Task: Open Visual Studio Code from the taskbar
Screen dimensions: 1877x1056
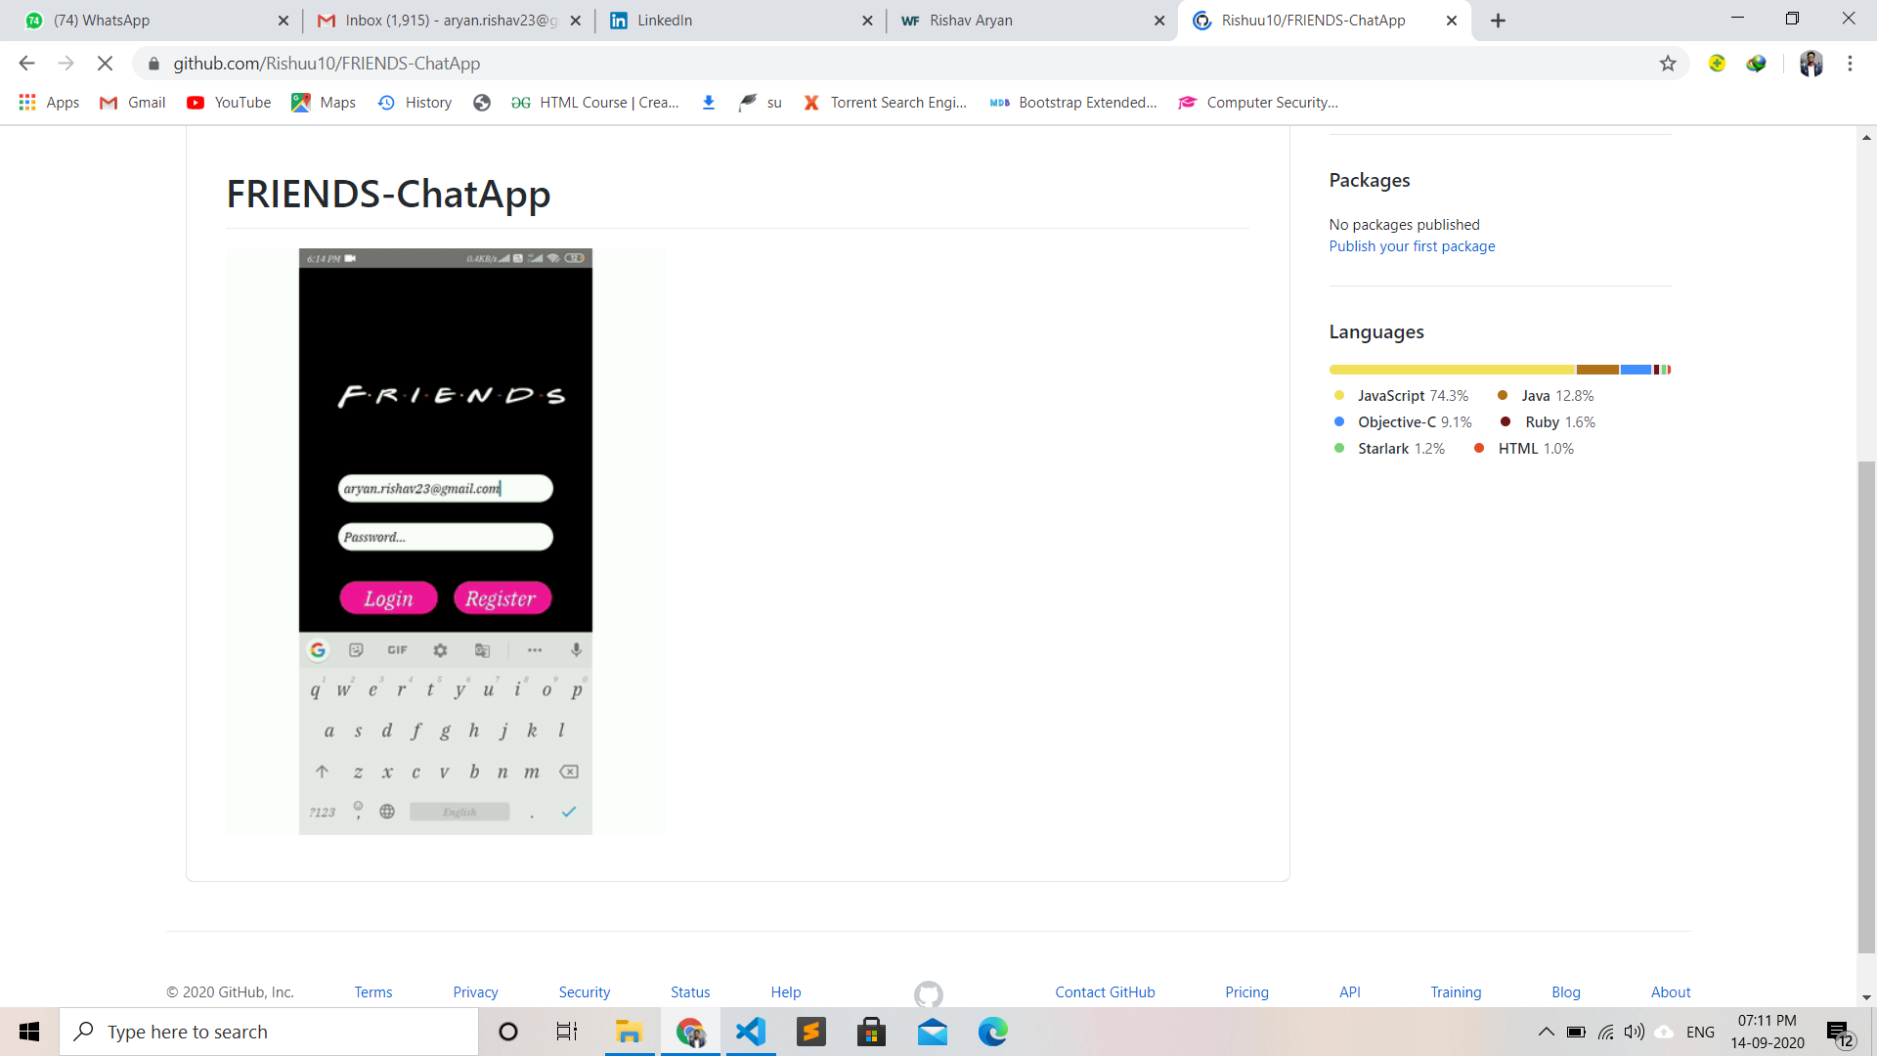Action: 751,1032
